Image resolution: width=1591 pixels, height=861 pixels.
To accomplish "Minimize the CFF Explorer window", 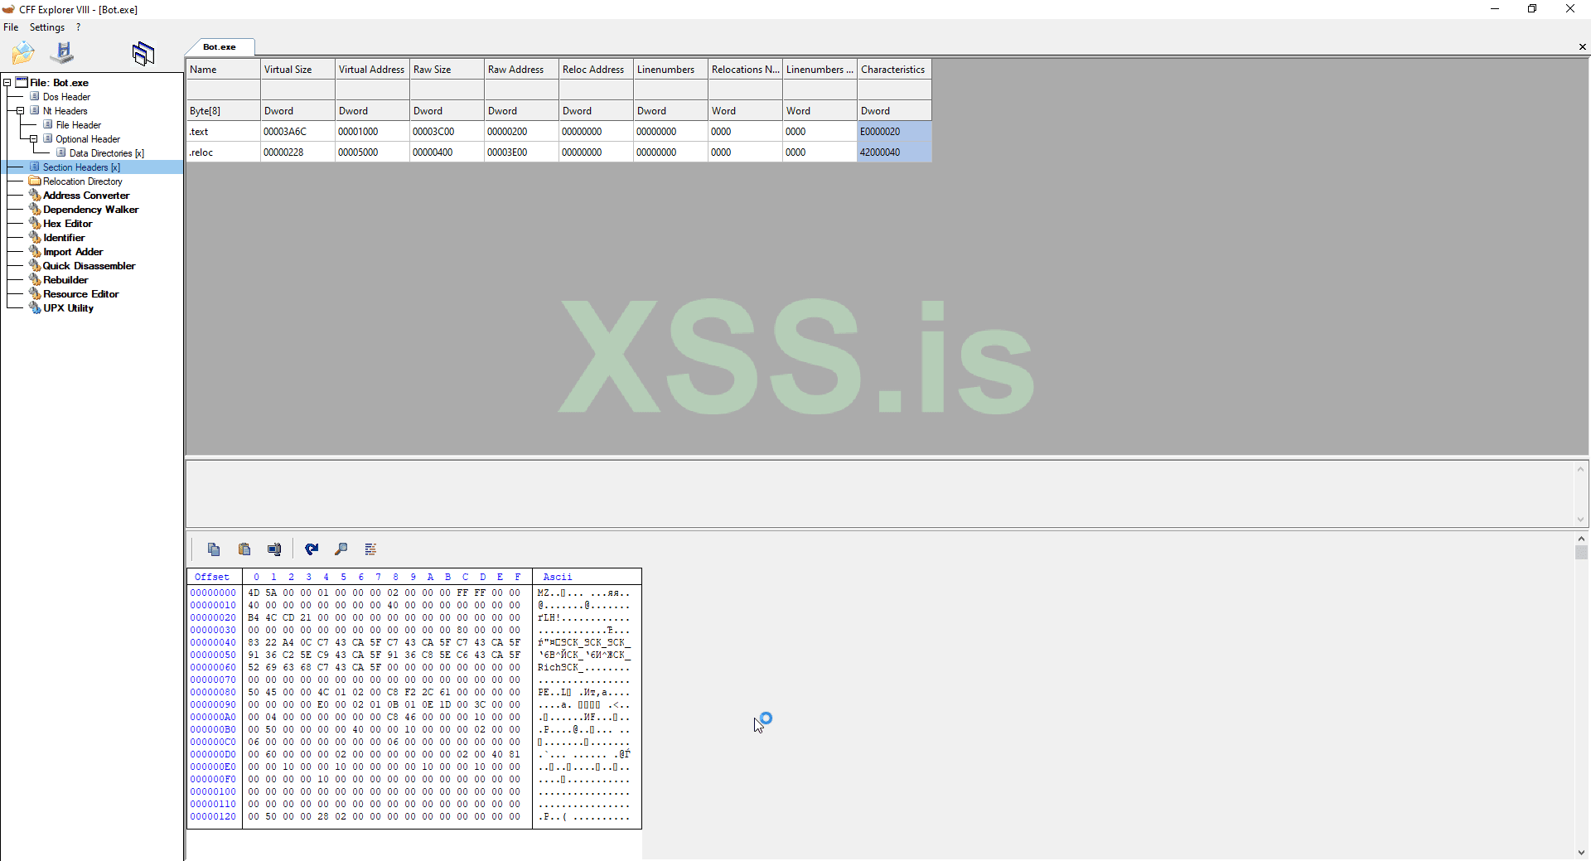I will pyautogui.click(x=1495, y=9).
